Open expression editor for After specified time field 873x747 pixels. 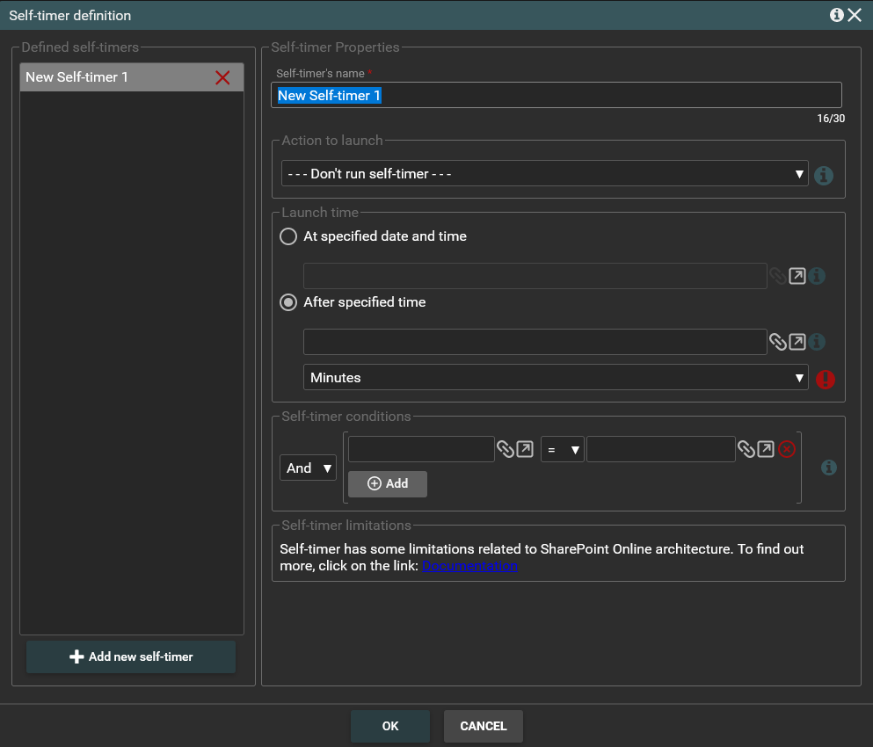pyautogui.click(x=797, y=342)
